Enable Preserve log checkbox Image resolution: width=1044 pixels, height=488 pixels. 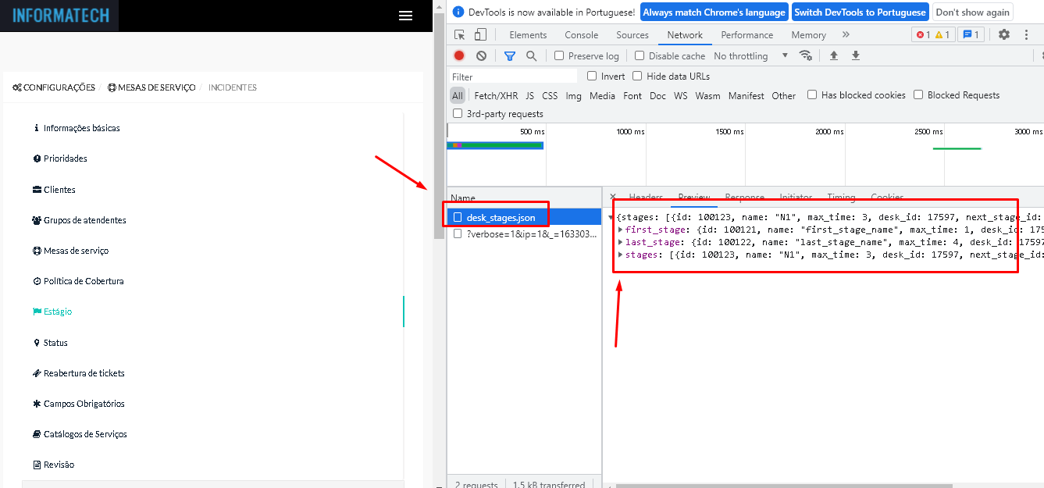tap(559, 55)
